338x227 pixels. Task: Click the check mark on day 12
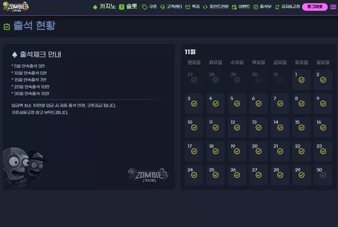(x=237, y=128)
